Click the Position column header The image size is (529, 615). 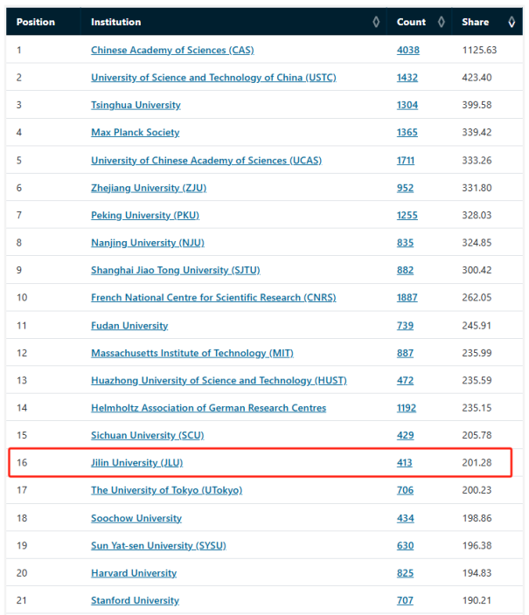(36, 22)
